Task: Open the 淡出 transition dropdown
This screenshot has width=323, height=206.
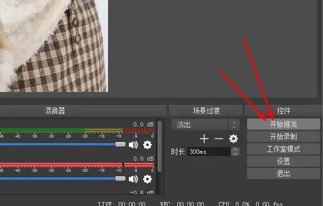Action: tap(205, 125)
